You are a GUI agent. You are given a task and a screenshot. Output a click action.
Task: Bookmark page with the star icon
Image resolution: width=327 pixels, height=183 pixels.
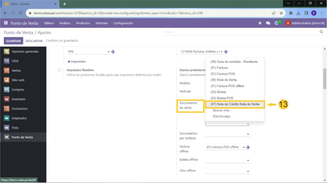[x=281, y=13]
